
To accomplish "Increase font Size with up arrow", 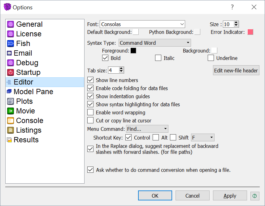I will pos(236,22).
